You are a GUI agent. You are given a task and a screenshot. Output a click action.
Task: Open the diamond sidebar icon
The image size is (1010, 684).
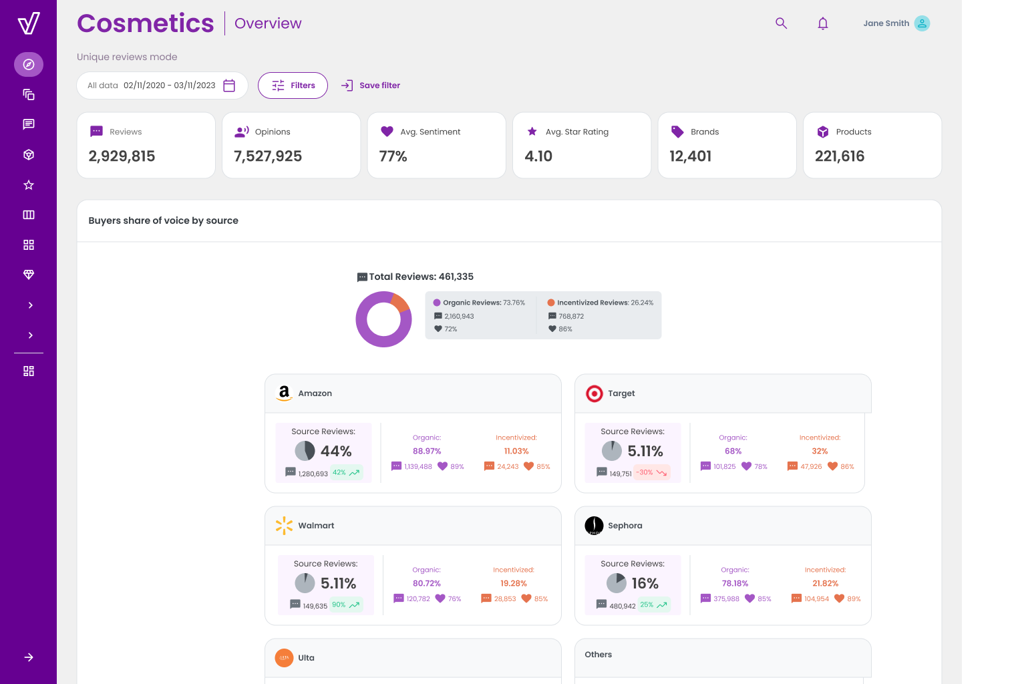tap(29, 275)
